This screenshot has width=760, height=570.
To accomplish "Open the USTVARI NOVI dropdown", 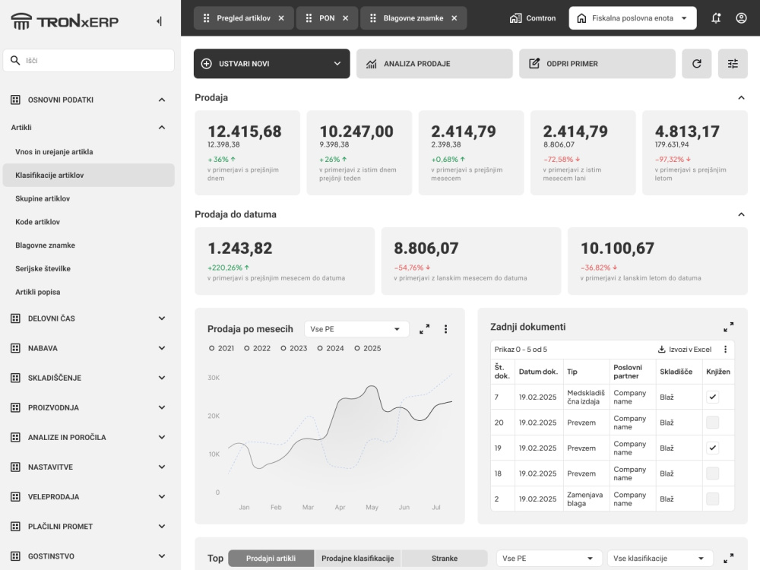I will point(337,64).
